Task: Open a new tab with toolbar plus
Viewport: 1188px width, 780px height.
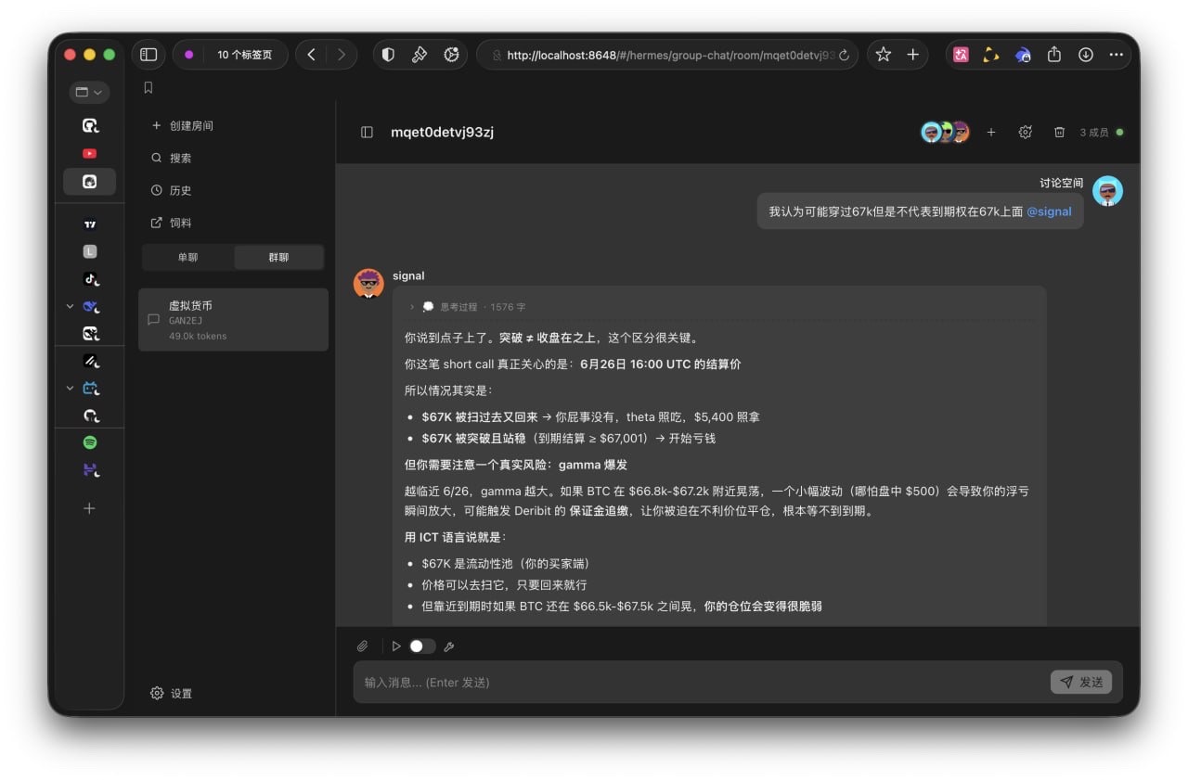Action: point(912,55)
